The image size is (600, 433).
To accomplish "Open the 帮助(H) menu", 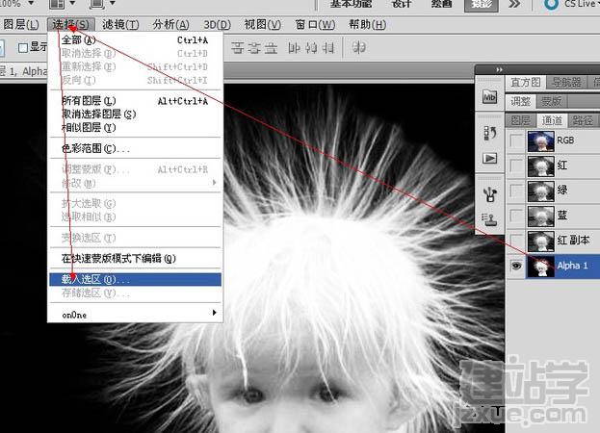I will (367, 25).
